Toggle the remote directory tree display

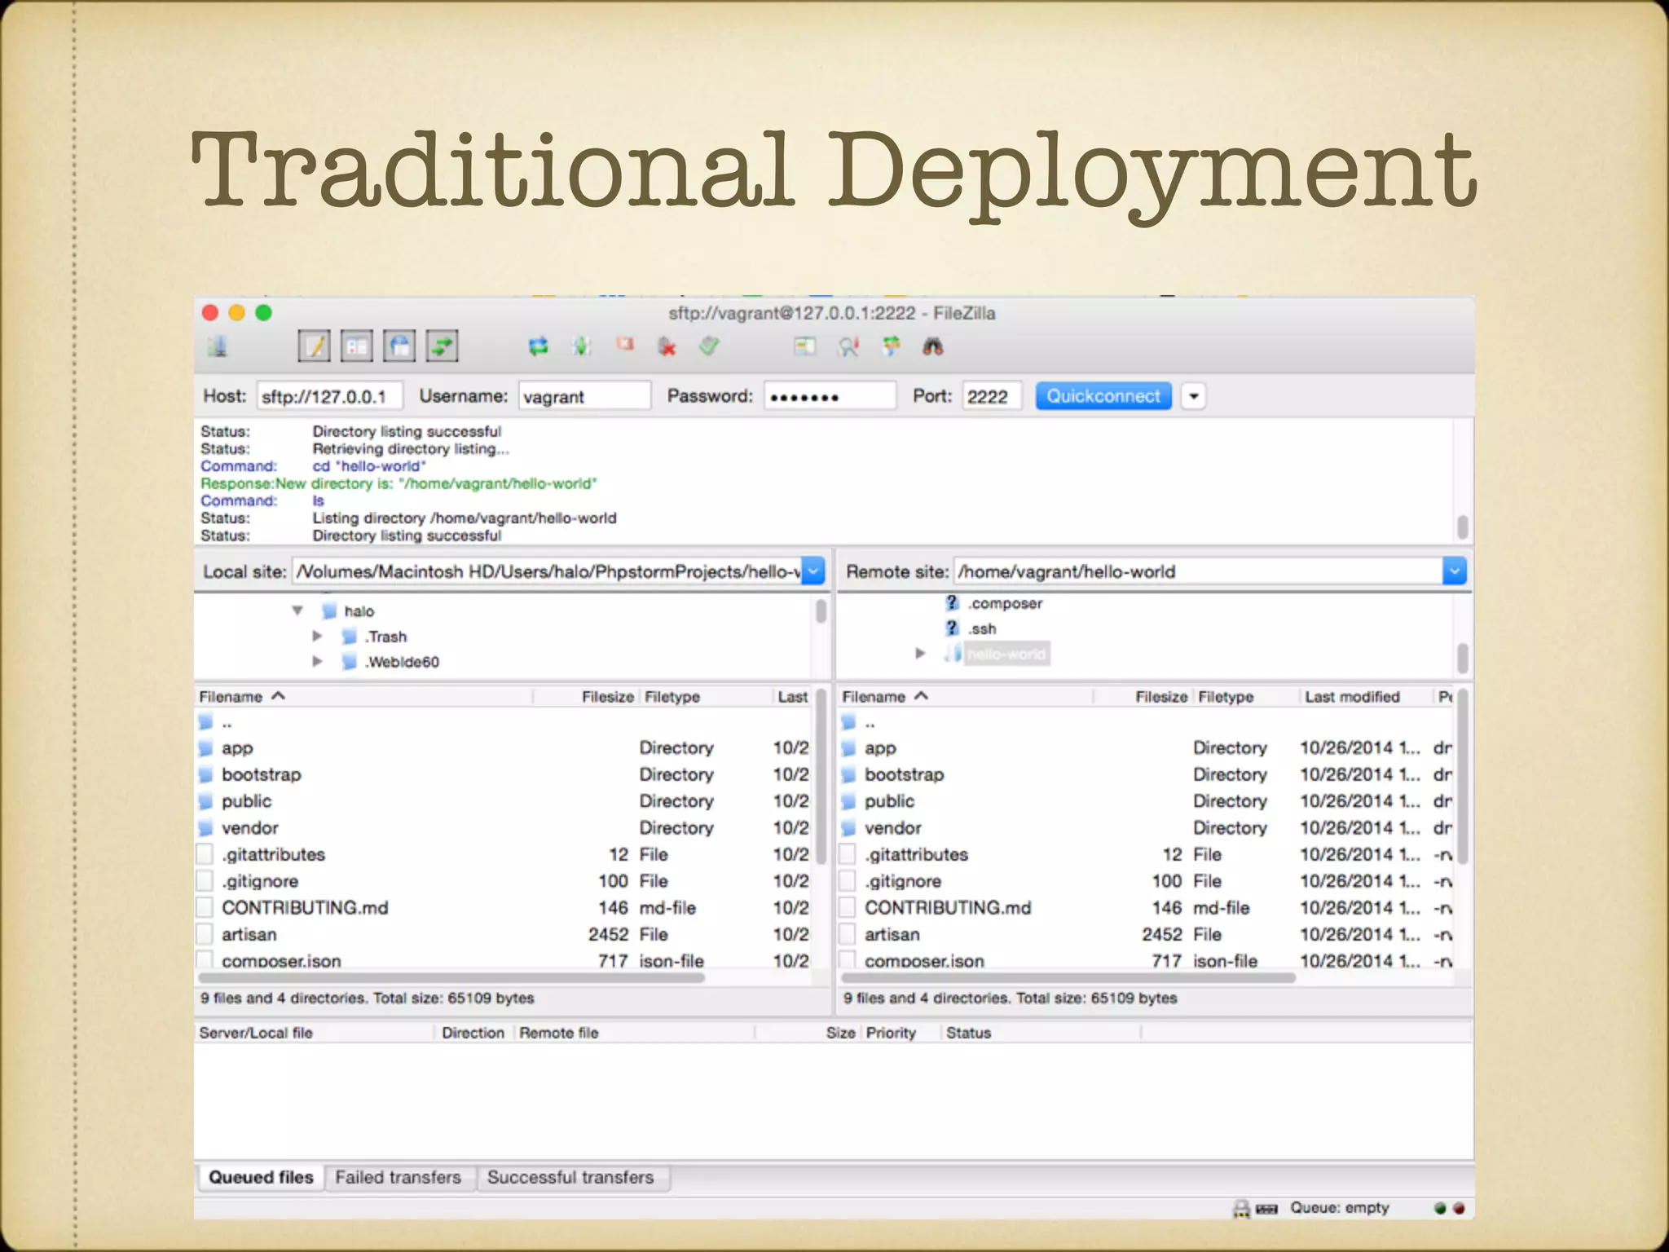[399, 347]
